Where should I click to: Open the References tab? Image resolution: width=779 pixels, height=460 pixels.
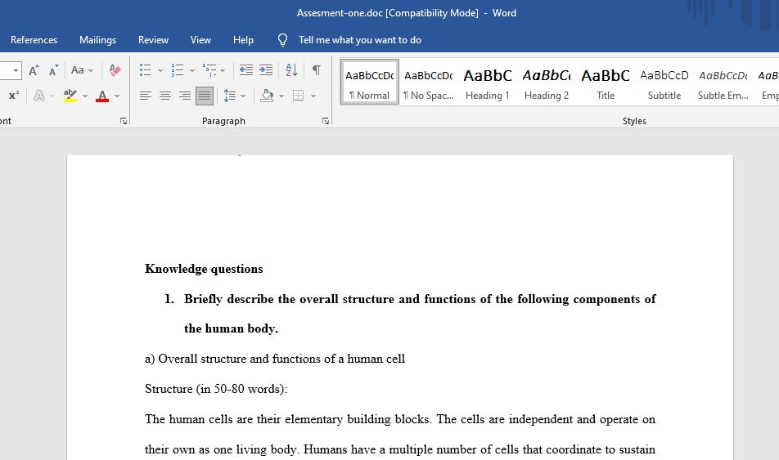pyautogui.click(x=34, y=40)
